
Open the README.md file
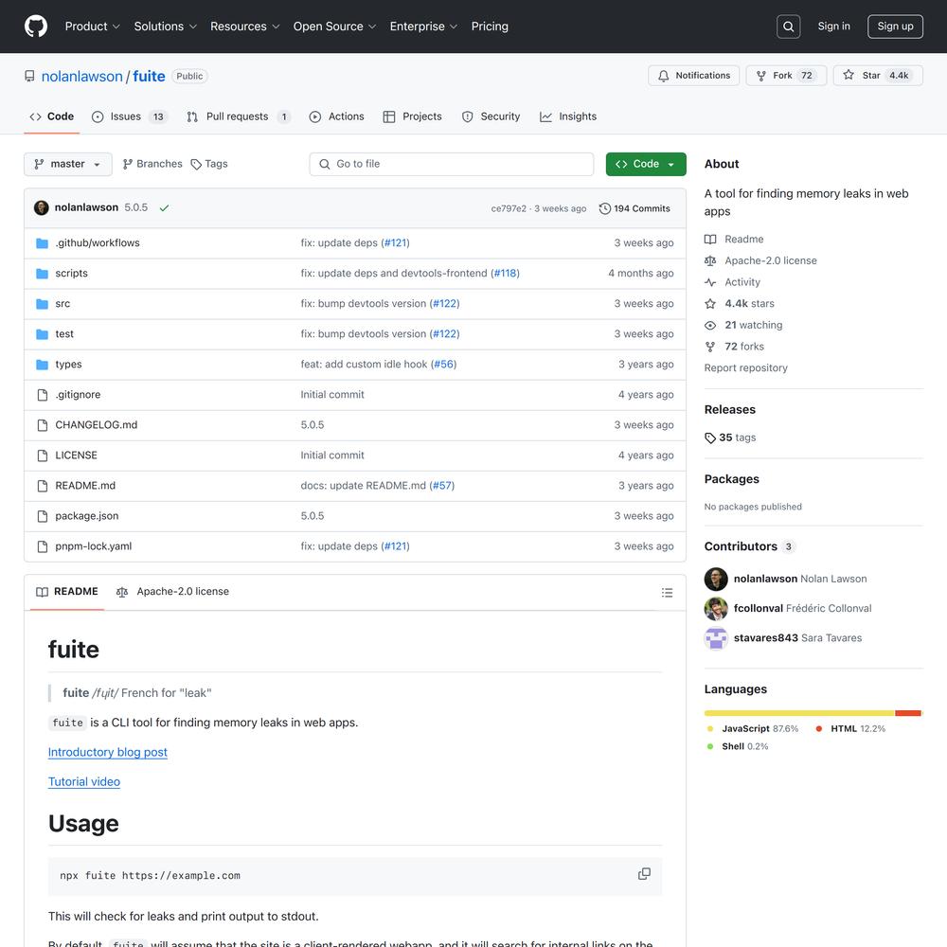[x=85, y=486]
